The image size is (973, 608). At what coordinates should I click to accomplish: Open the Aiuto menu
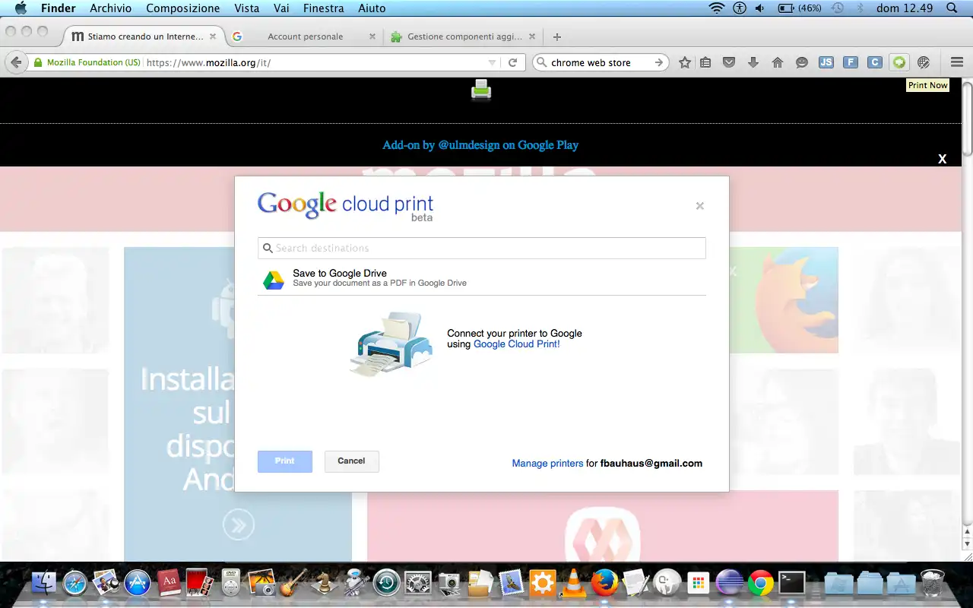click(371, 8)
